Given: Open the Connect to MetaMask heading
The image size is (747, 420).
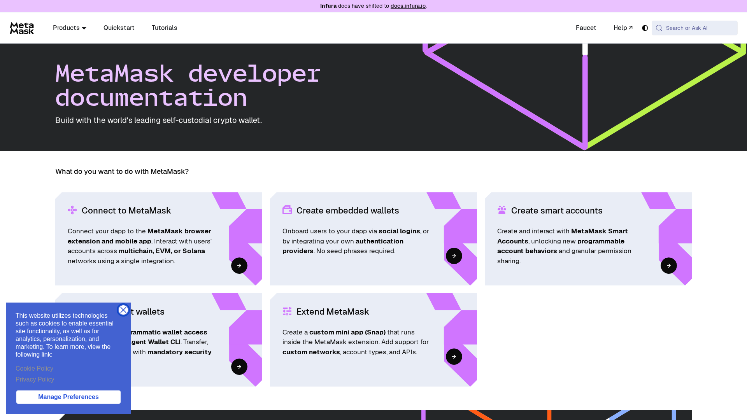Looking at the screenshot, I should tap(126, 210).
